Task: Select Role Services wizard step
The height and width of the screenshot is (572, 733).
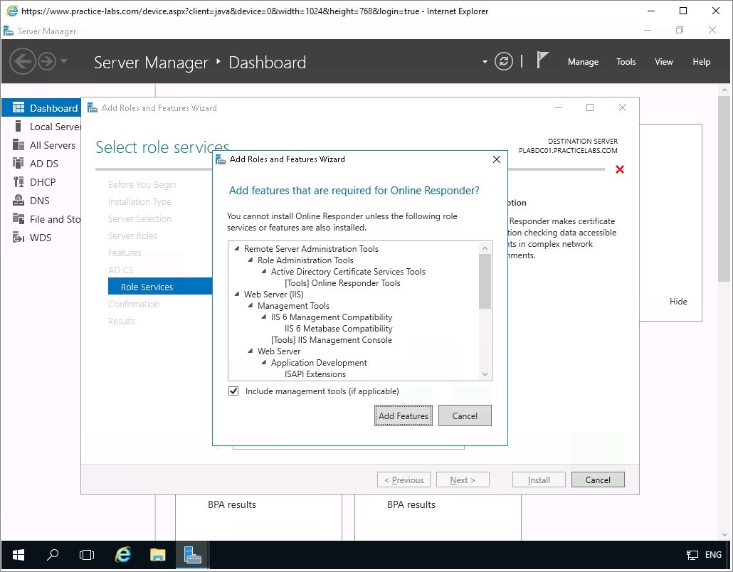Action: click(x=160, y=287)
